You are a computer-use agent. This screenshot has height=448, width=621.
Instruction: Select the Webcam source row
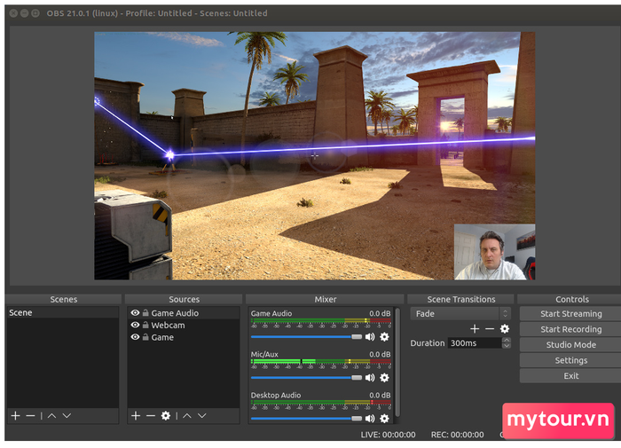point(184,326)
